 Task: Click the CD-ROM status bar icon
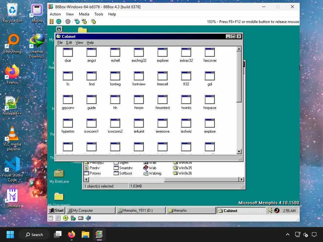point(66,218)
